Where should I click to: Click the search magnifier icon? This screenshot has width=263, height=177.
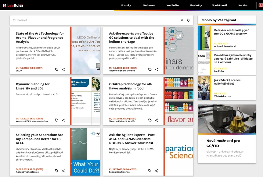tap(182, 20)
